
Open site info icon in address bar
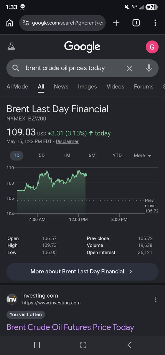(x=26, y=23)
